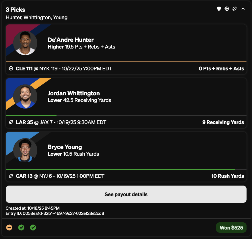Click the Won $525 badge

tap(231, 228)
